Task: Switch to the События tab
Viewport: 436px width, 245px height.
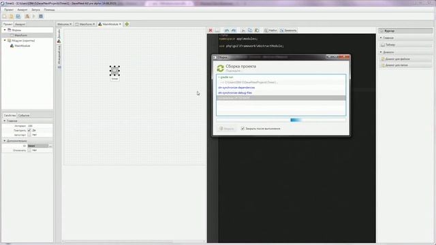Action: click(x=24, y=115)
